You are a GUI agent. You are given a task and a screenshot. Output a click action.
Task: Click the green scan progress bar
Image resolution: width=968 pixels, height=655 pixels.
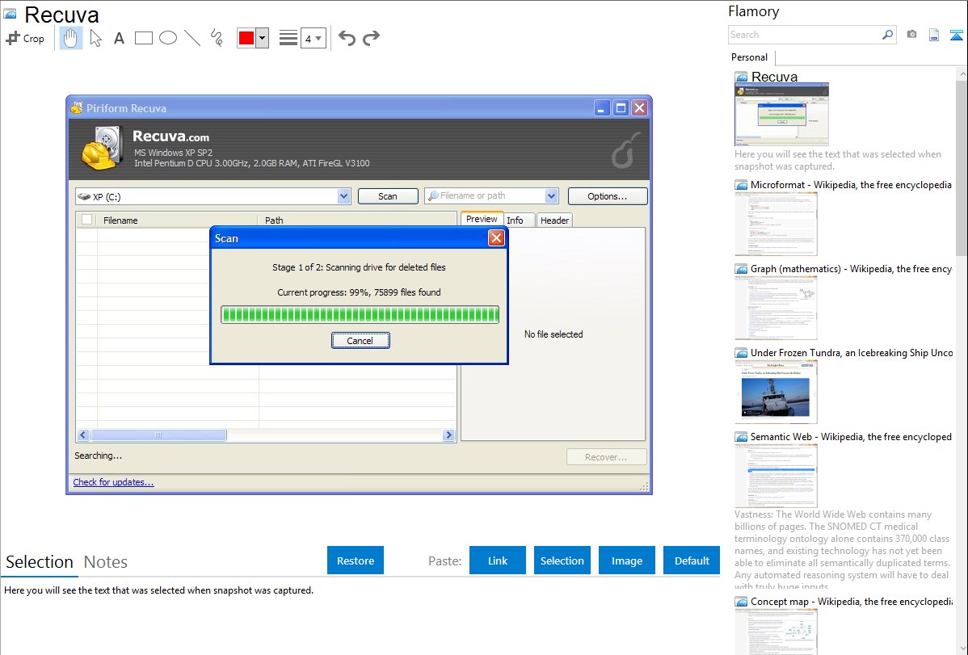pyautogui.click(x=360, y=315)
